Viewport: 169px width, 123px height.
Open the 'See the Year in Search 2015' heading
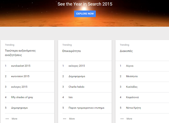85,4
